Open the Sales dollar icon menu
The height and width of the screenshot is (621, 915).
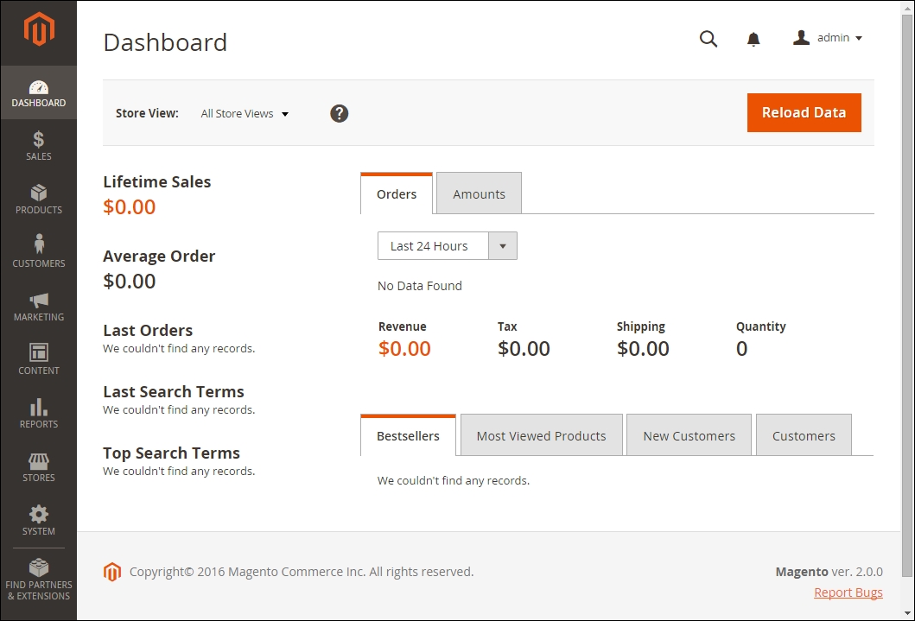click(38, 145)
